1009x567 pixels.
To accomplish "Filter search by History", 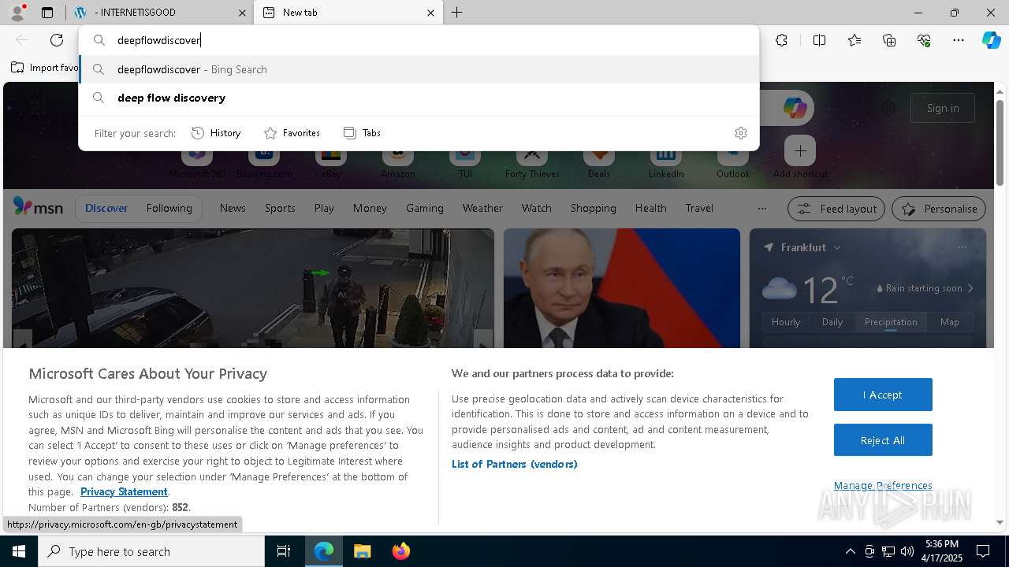I will (216, 133).
